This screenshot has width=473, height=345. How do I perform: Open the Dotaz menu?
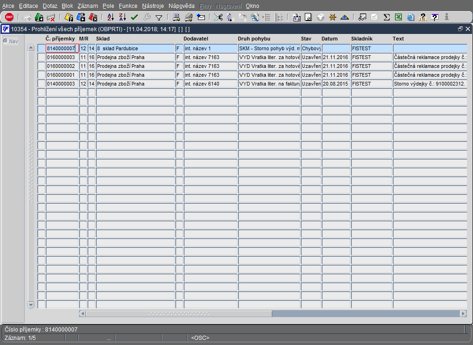point(50,6)
